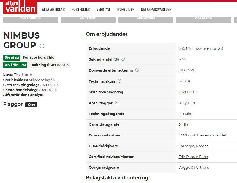
Task: Go to Portföljer in the top navigation
Action: click(x=80, y=10)
